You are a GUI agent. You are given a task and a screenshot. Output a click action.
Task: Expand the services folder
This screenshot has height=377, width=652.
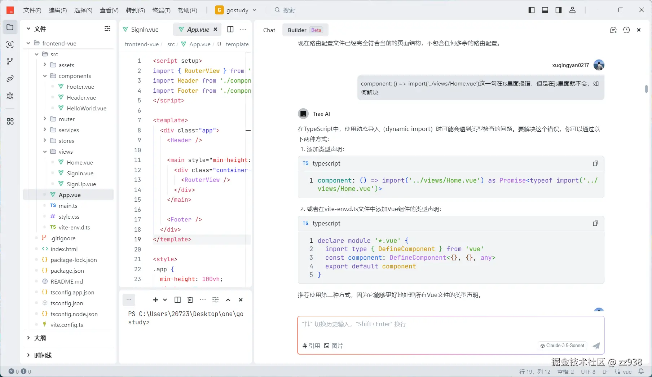click(x=45, y=130)
